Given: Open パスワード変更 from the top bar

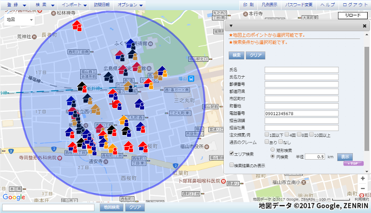Looking at the screenshot, I should [299, 5].
